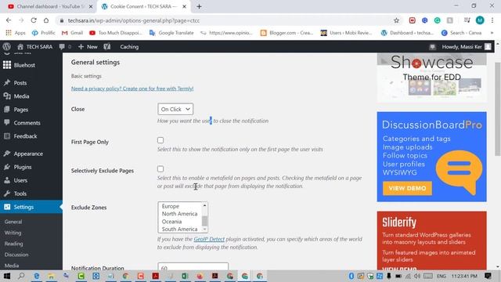Open Windows taskbar search
This screenshot has height=282, width=501.
[x=21, y=276]
